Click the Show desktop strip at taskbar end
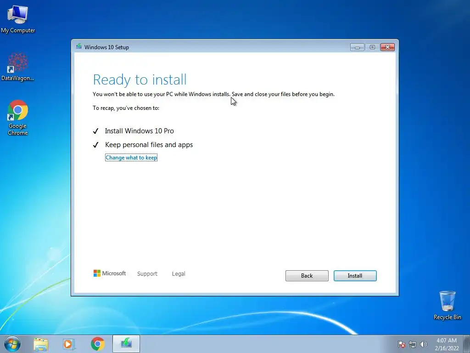This screenshot has width=470, height=353. [467, 344]
